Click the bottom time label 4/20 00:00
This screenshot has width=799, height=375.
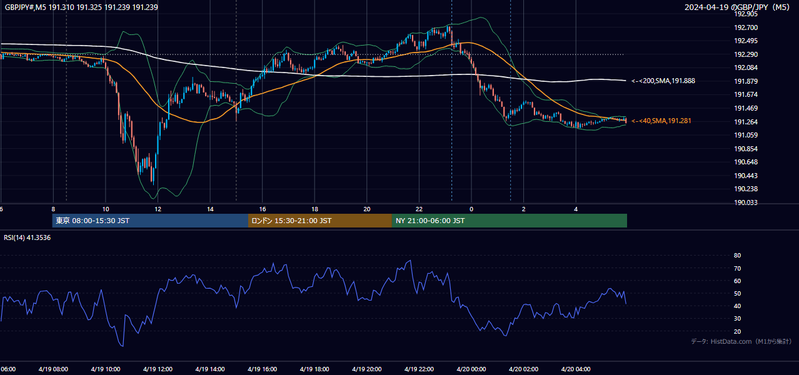471,369
